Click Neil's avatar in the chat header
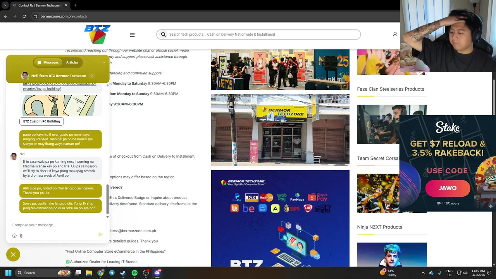 coord(25,76)
